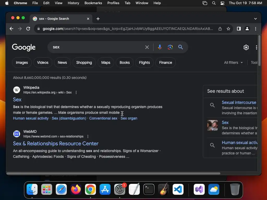The image size is (267, 200).
Task: Open 'Sex & Relationships Resource Center' link
Action: (56, 143)
